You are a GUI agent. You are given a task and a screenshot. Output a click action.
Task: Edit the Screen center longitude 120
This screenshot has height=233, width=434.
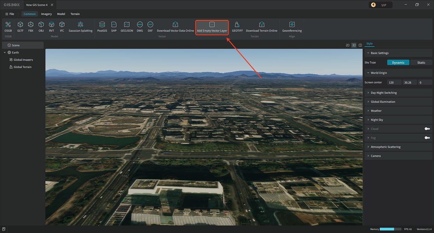coord(394,82)
